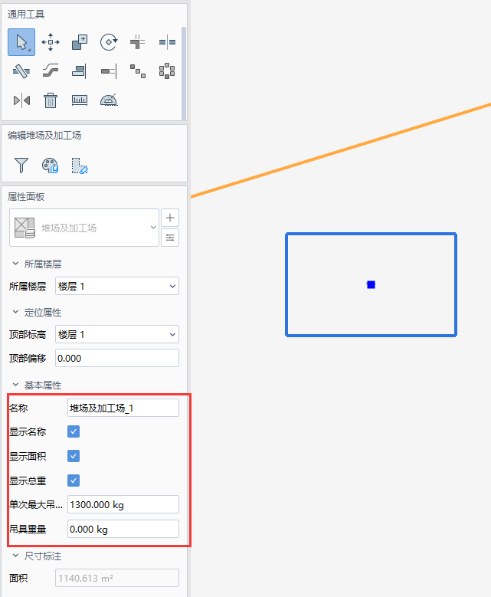Click the 编辑堆场及加工场 panel title
491x597 pixels.
44,136
